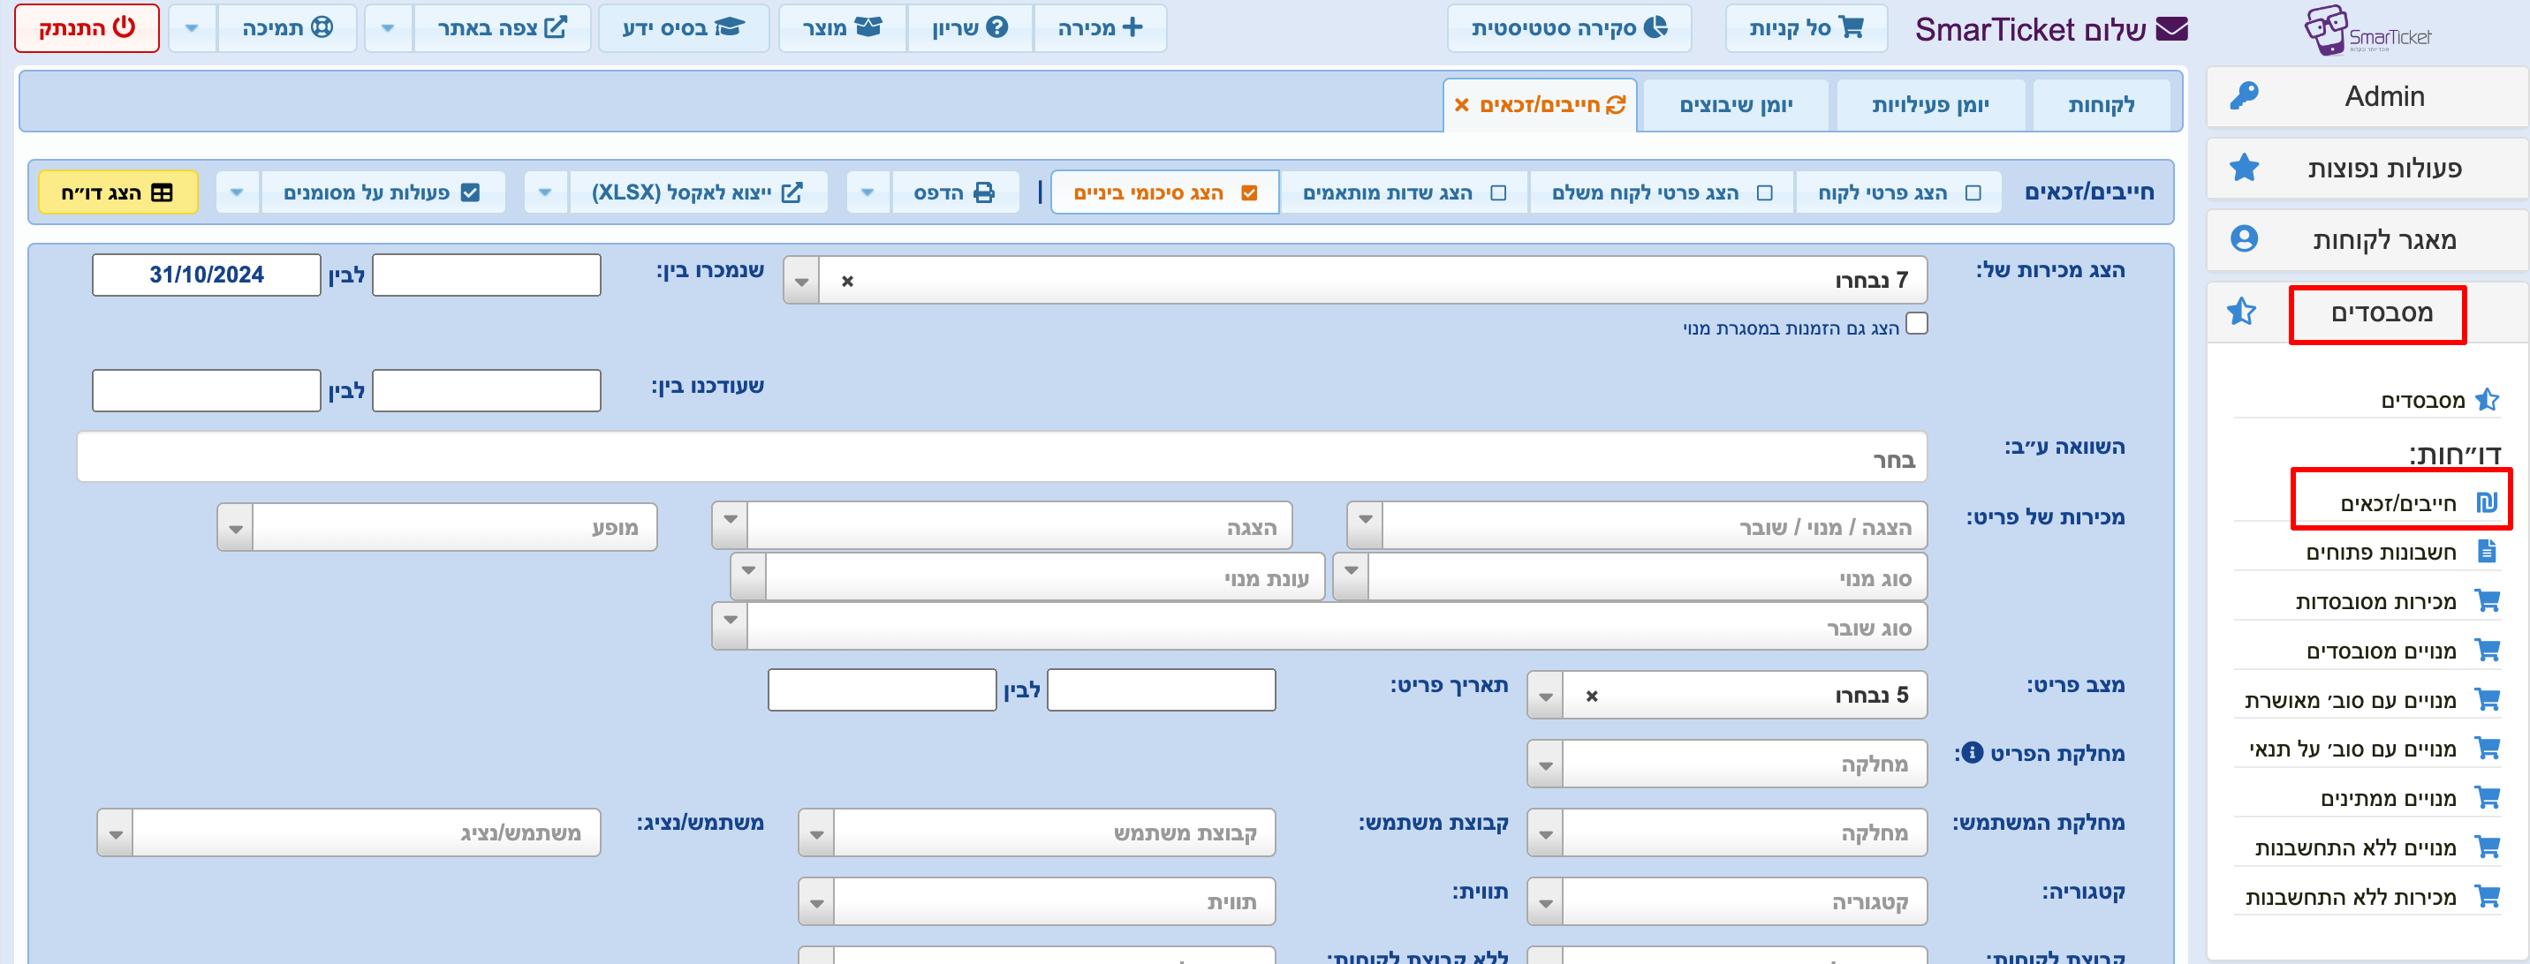Click the cart icon beside מכירות ללא התחשבנות

(x=2487, y=896)
